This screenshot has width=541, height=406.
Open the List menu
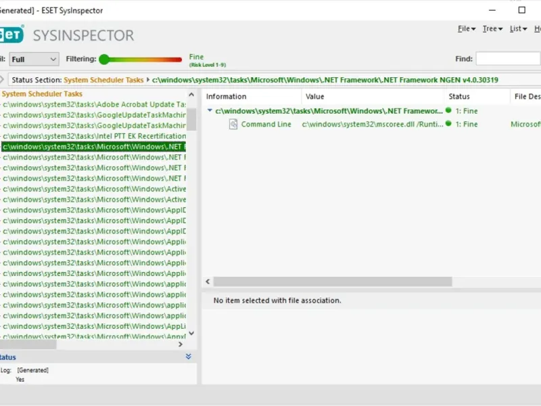(518, 28)
